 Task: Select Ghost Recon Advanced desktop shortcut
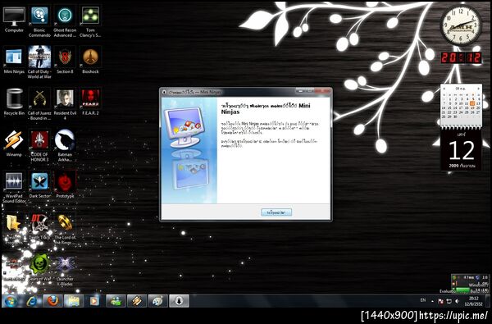tap(65, 21)
